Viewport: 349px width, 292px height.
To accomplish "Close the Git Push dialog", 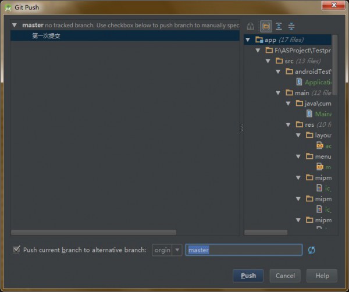I will 334,5.
